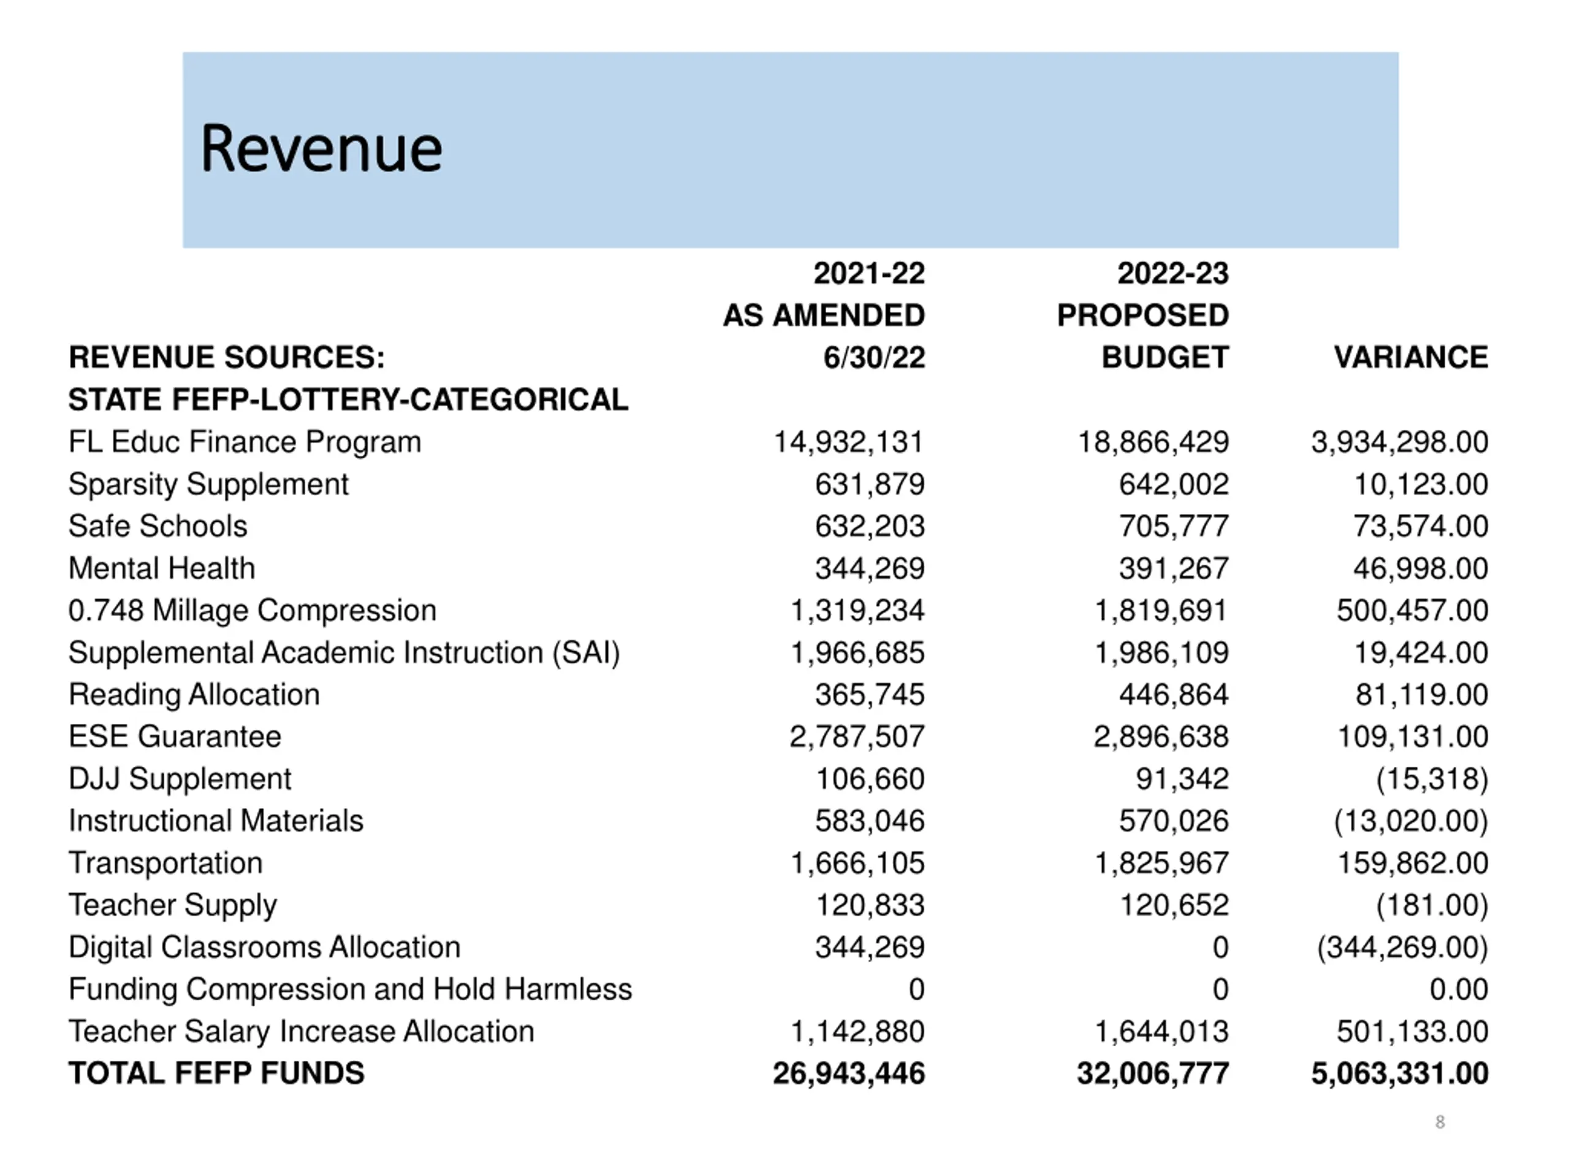Click variance 81,119.00
Viewport: 1569px width, 1176px height.
(x=1421, y=695)
